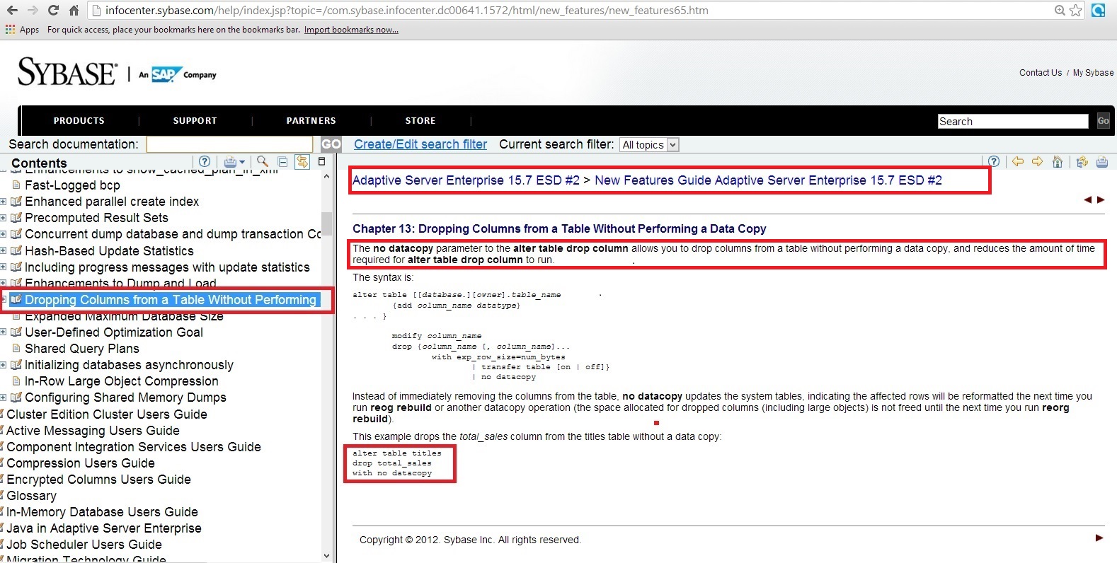The width and height of the screenshot is (1117, 563).
Task: Expand User-Defined Optimization Goal node
Action: (x=4, y=332)
